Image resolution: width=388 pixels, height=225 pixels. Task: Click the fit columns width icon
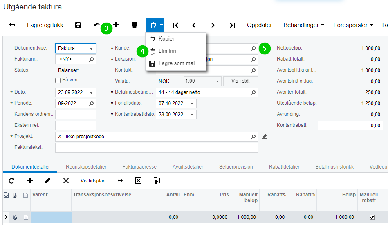point(120,181)
